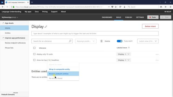Collapse the Improve app performance section
The image size is (173, 97).
(x=3, y=38)
